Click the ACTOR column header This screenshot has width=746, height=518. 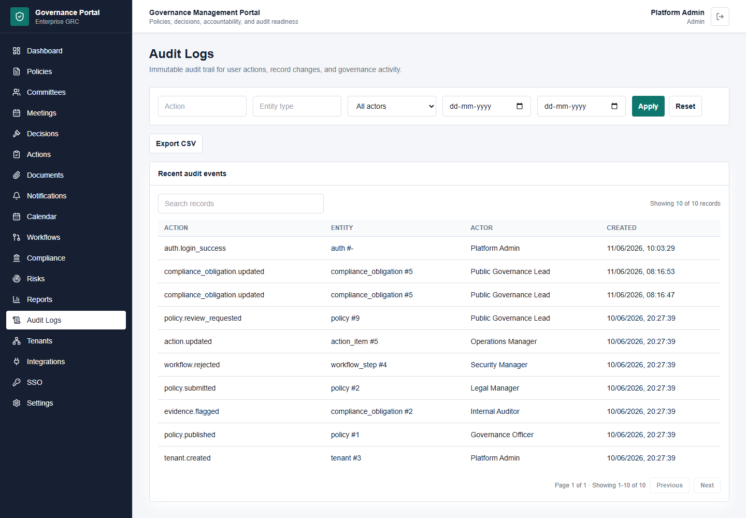pyautogui.click(x=482, y=228)
